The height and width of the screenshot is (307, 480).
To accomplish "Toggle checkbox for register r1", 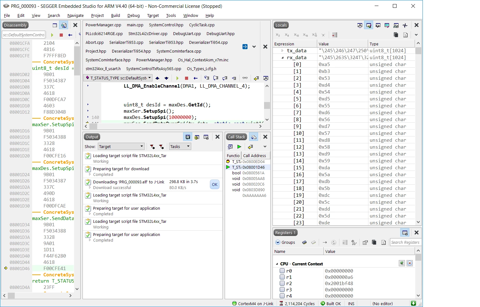I will (282, 277).
